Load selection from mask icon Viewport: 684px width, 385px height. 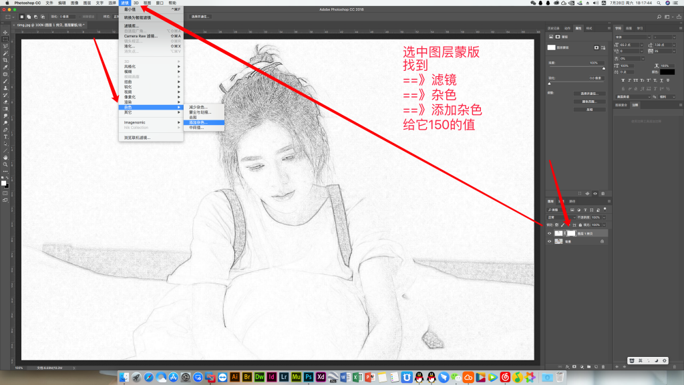coord(580,193)
